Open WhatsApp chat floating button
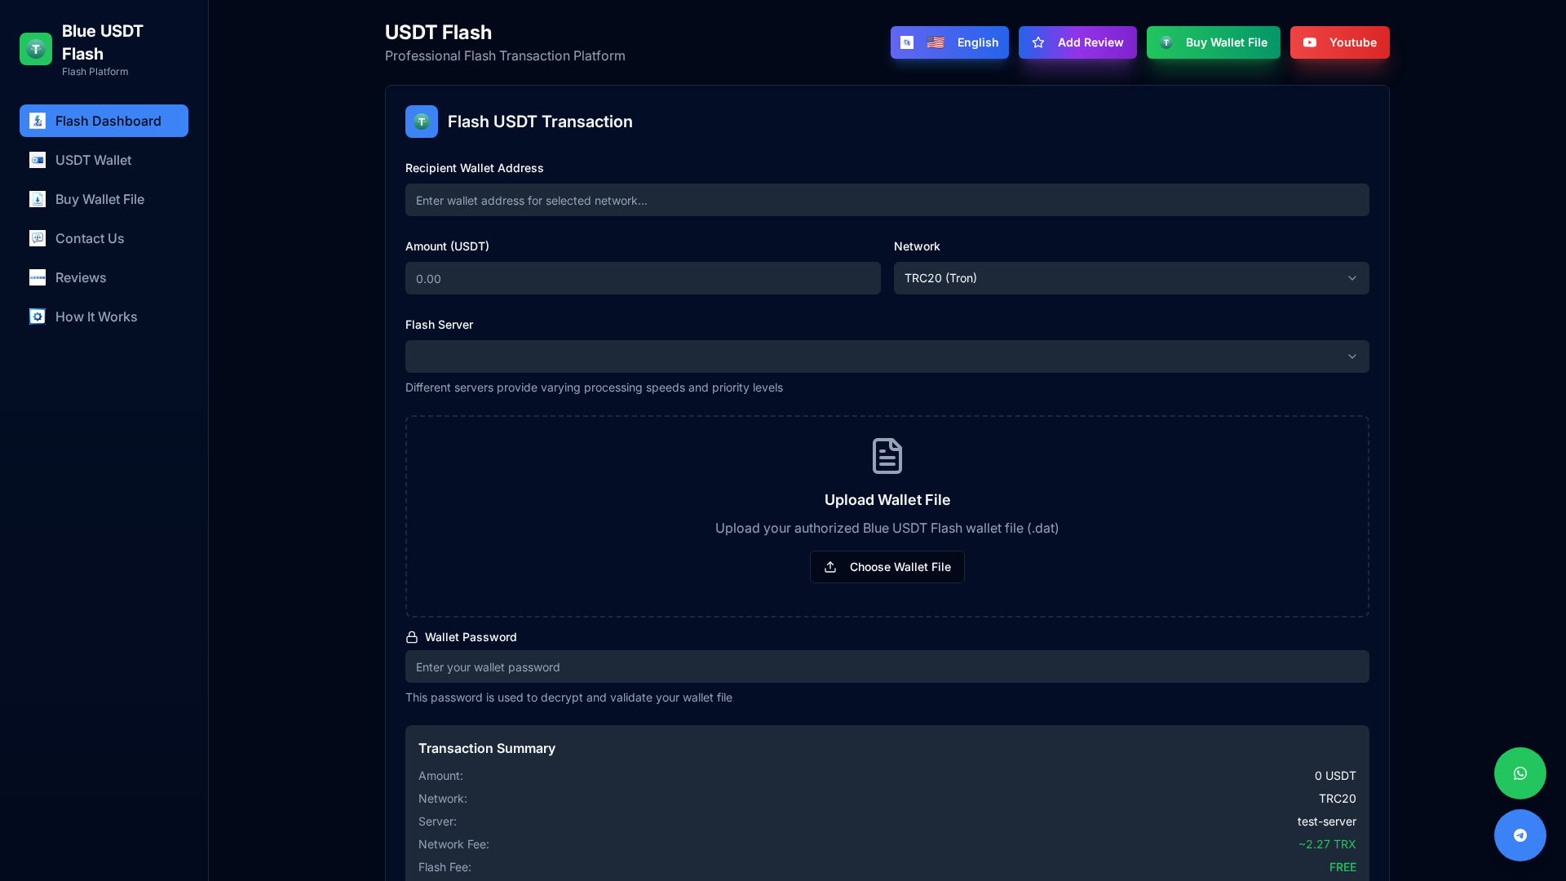Viewport: 1566px width, 881px height. tap(1520, 773)
